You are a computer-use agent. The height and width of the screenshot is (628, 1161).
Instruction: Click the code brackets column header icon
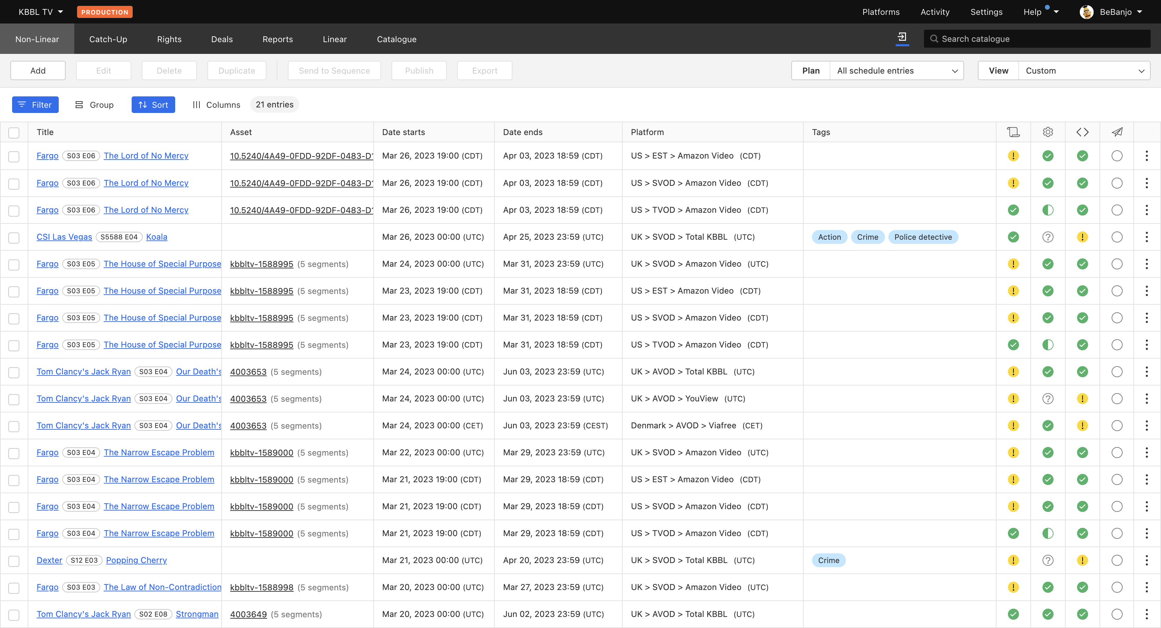tap(1082, 132)
